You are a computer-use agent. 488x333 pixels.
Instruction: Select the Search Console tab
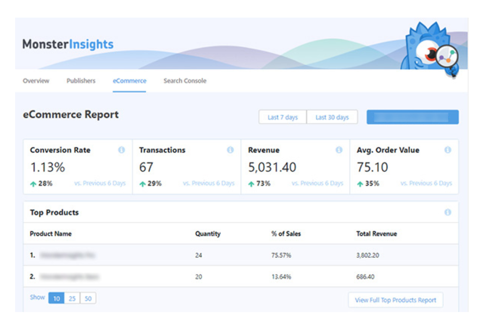185,81
